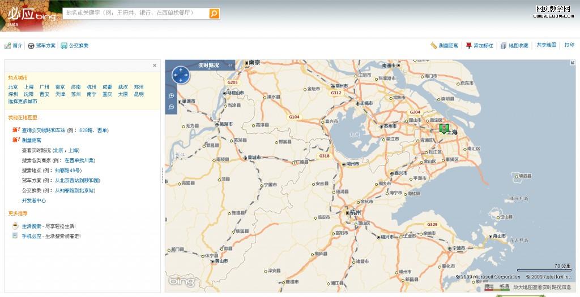Image resolution: width=580 pixels, height=297 pixels.
Task: Click the zoom out magnifier on map
Action: click(x=171, y=106)
